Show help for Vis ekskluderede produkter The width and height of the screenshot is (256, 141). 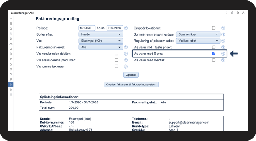[126, 60]
